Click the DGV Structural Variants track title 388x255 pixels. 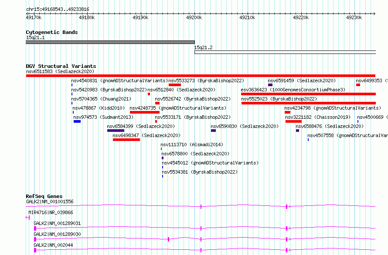click(61, 66)
